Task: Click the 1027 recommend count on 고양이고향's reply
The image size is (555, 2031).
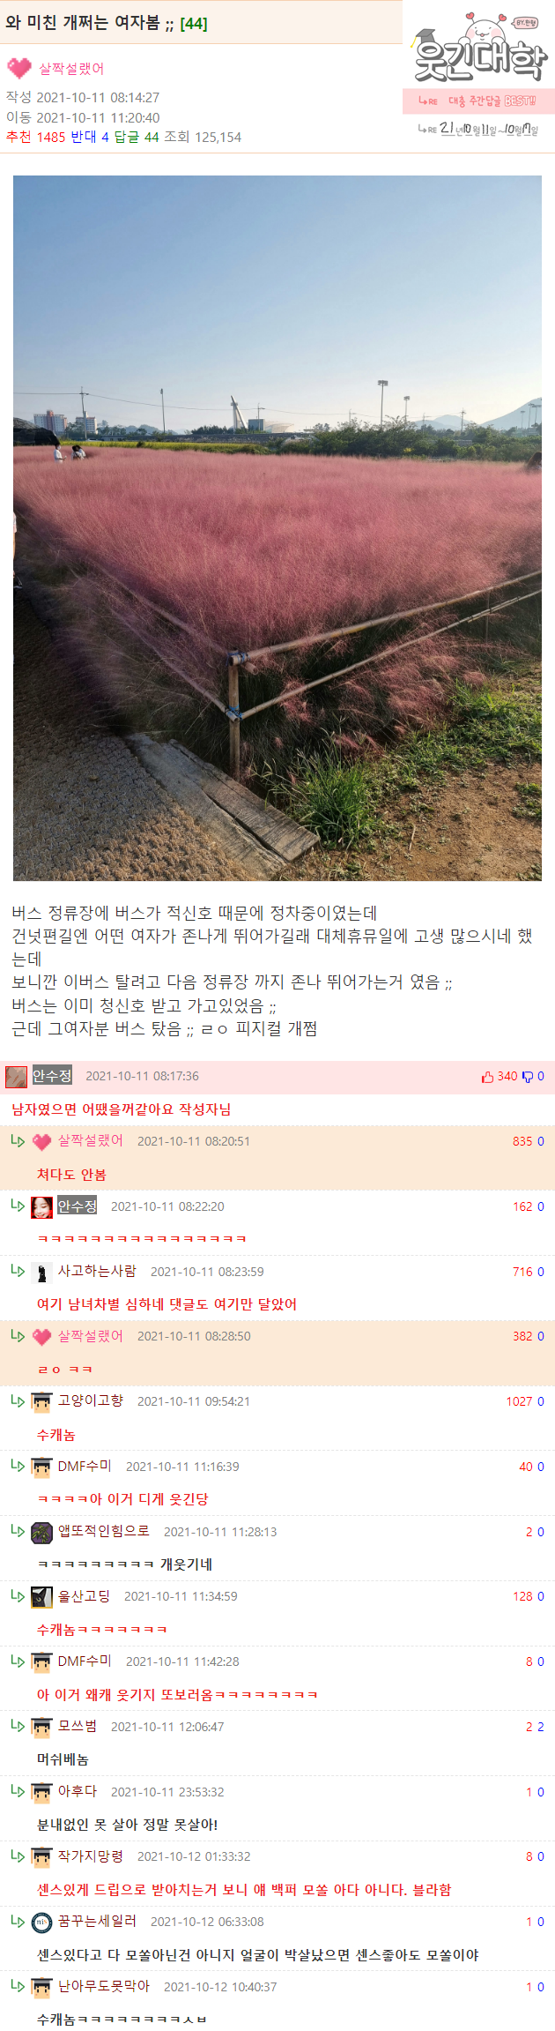Action: [x=519, y=1401]
